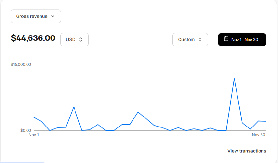278x163 pixels.
Task: Click the $44,636.00 total revenue figure
Action: point(33,38)
